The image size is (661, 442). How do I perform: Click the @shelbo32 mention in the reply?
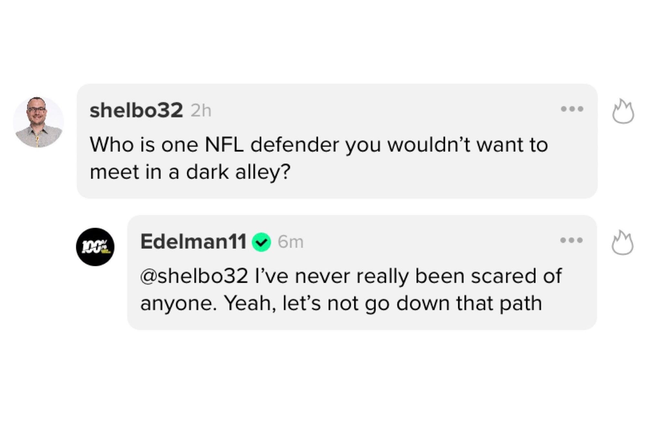coord(194,276)
